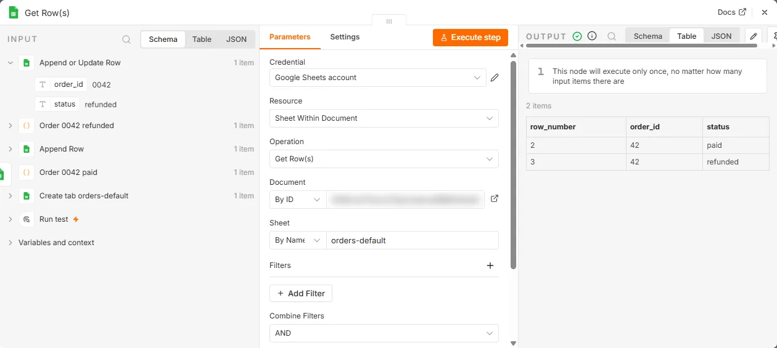Open the Credential dropdown
This screenshot has height=348, width=777.
coord(378,78)
